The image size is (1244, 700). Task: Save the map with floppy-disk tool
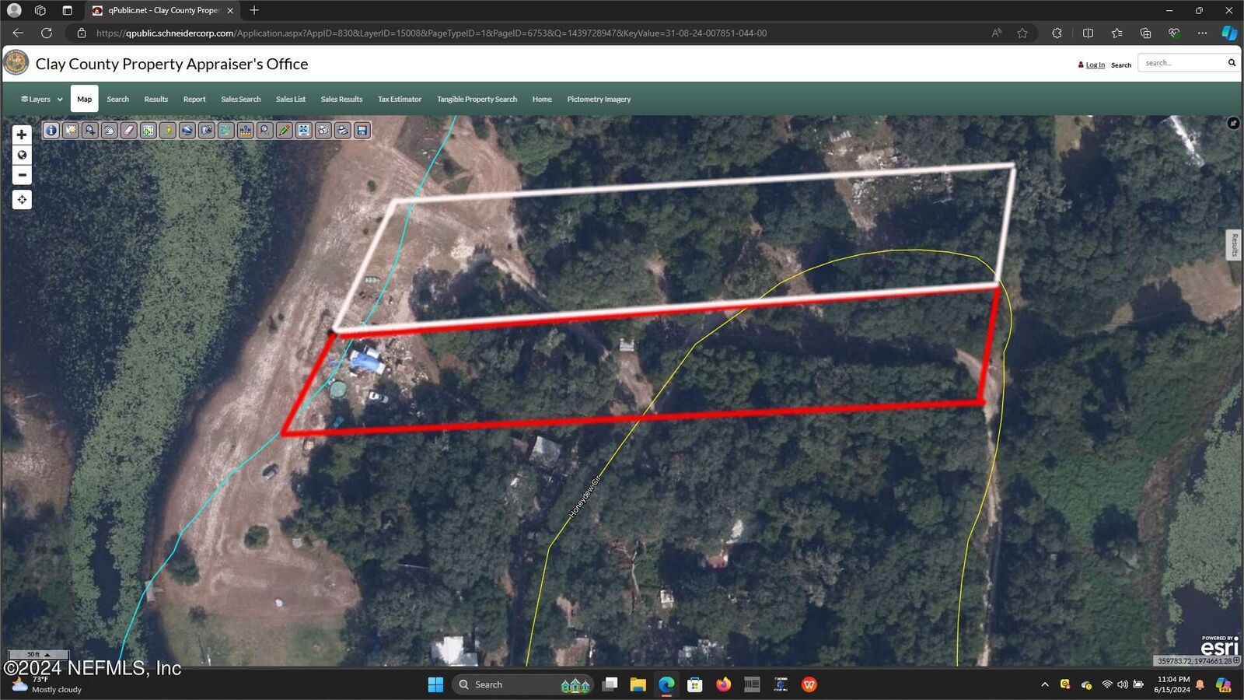pos(362,131)
